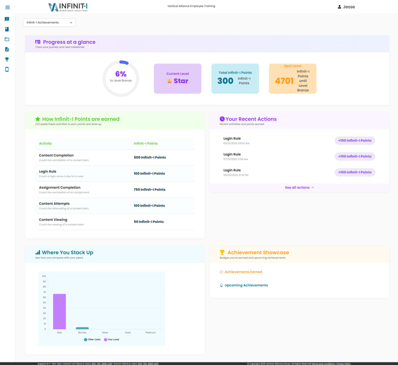Click the document icon in sidebar
398x365 pixels.
pos(7,49)
